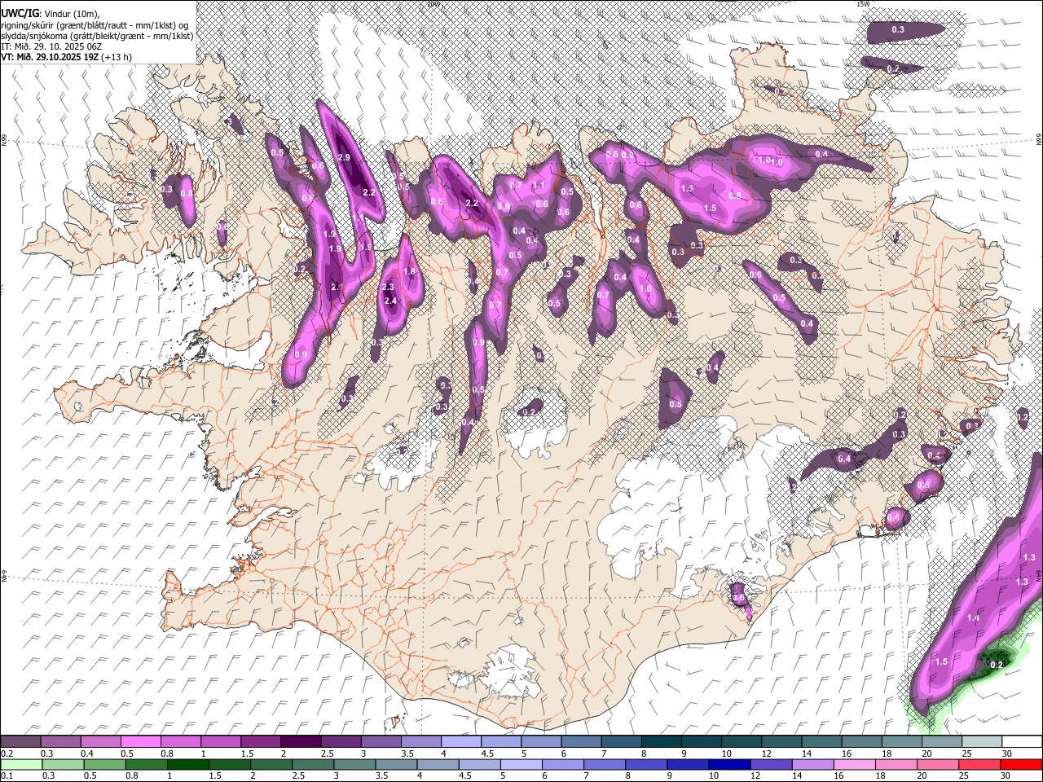1043x782 pixels.
Task: Click the "2.9" precipitation value on the map
Action: [x=344, y=157]
